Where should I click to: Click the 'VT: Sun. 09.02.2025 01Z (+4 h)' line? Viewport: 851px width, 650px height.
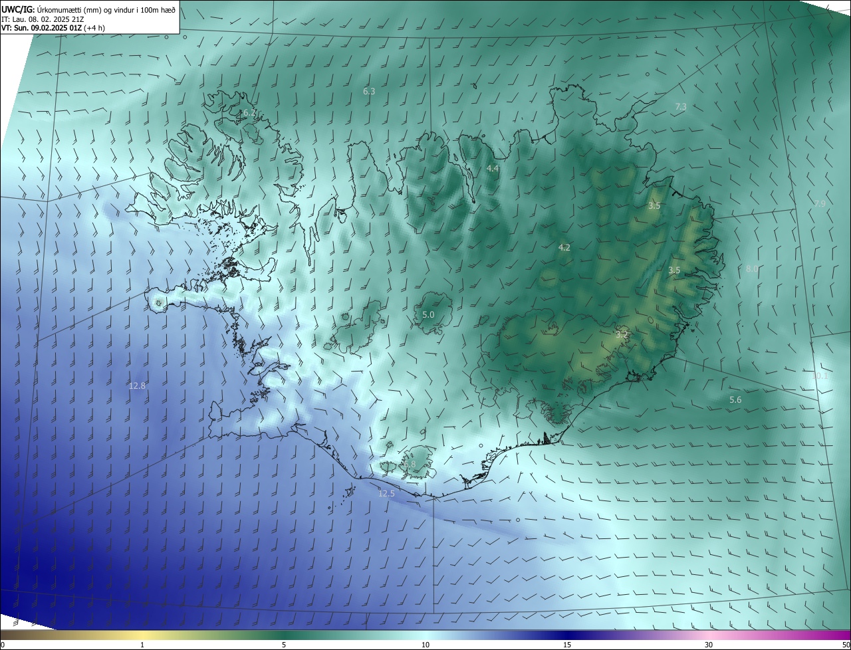53,28
